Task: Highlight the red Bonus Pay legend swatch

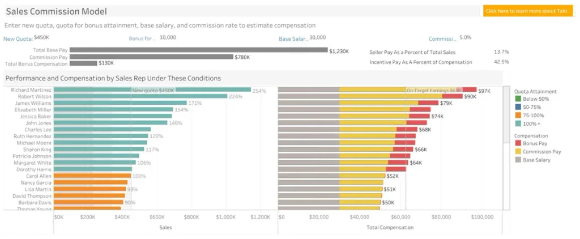Action: (x=517, y=143)
